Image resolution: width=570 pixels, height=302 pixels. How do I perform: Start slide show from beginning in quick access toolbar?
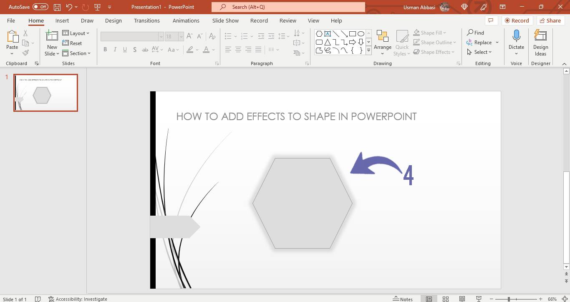(98, 7)
